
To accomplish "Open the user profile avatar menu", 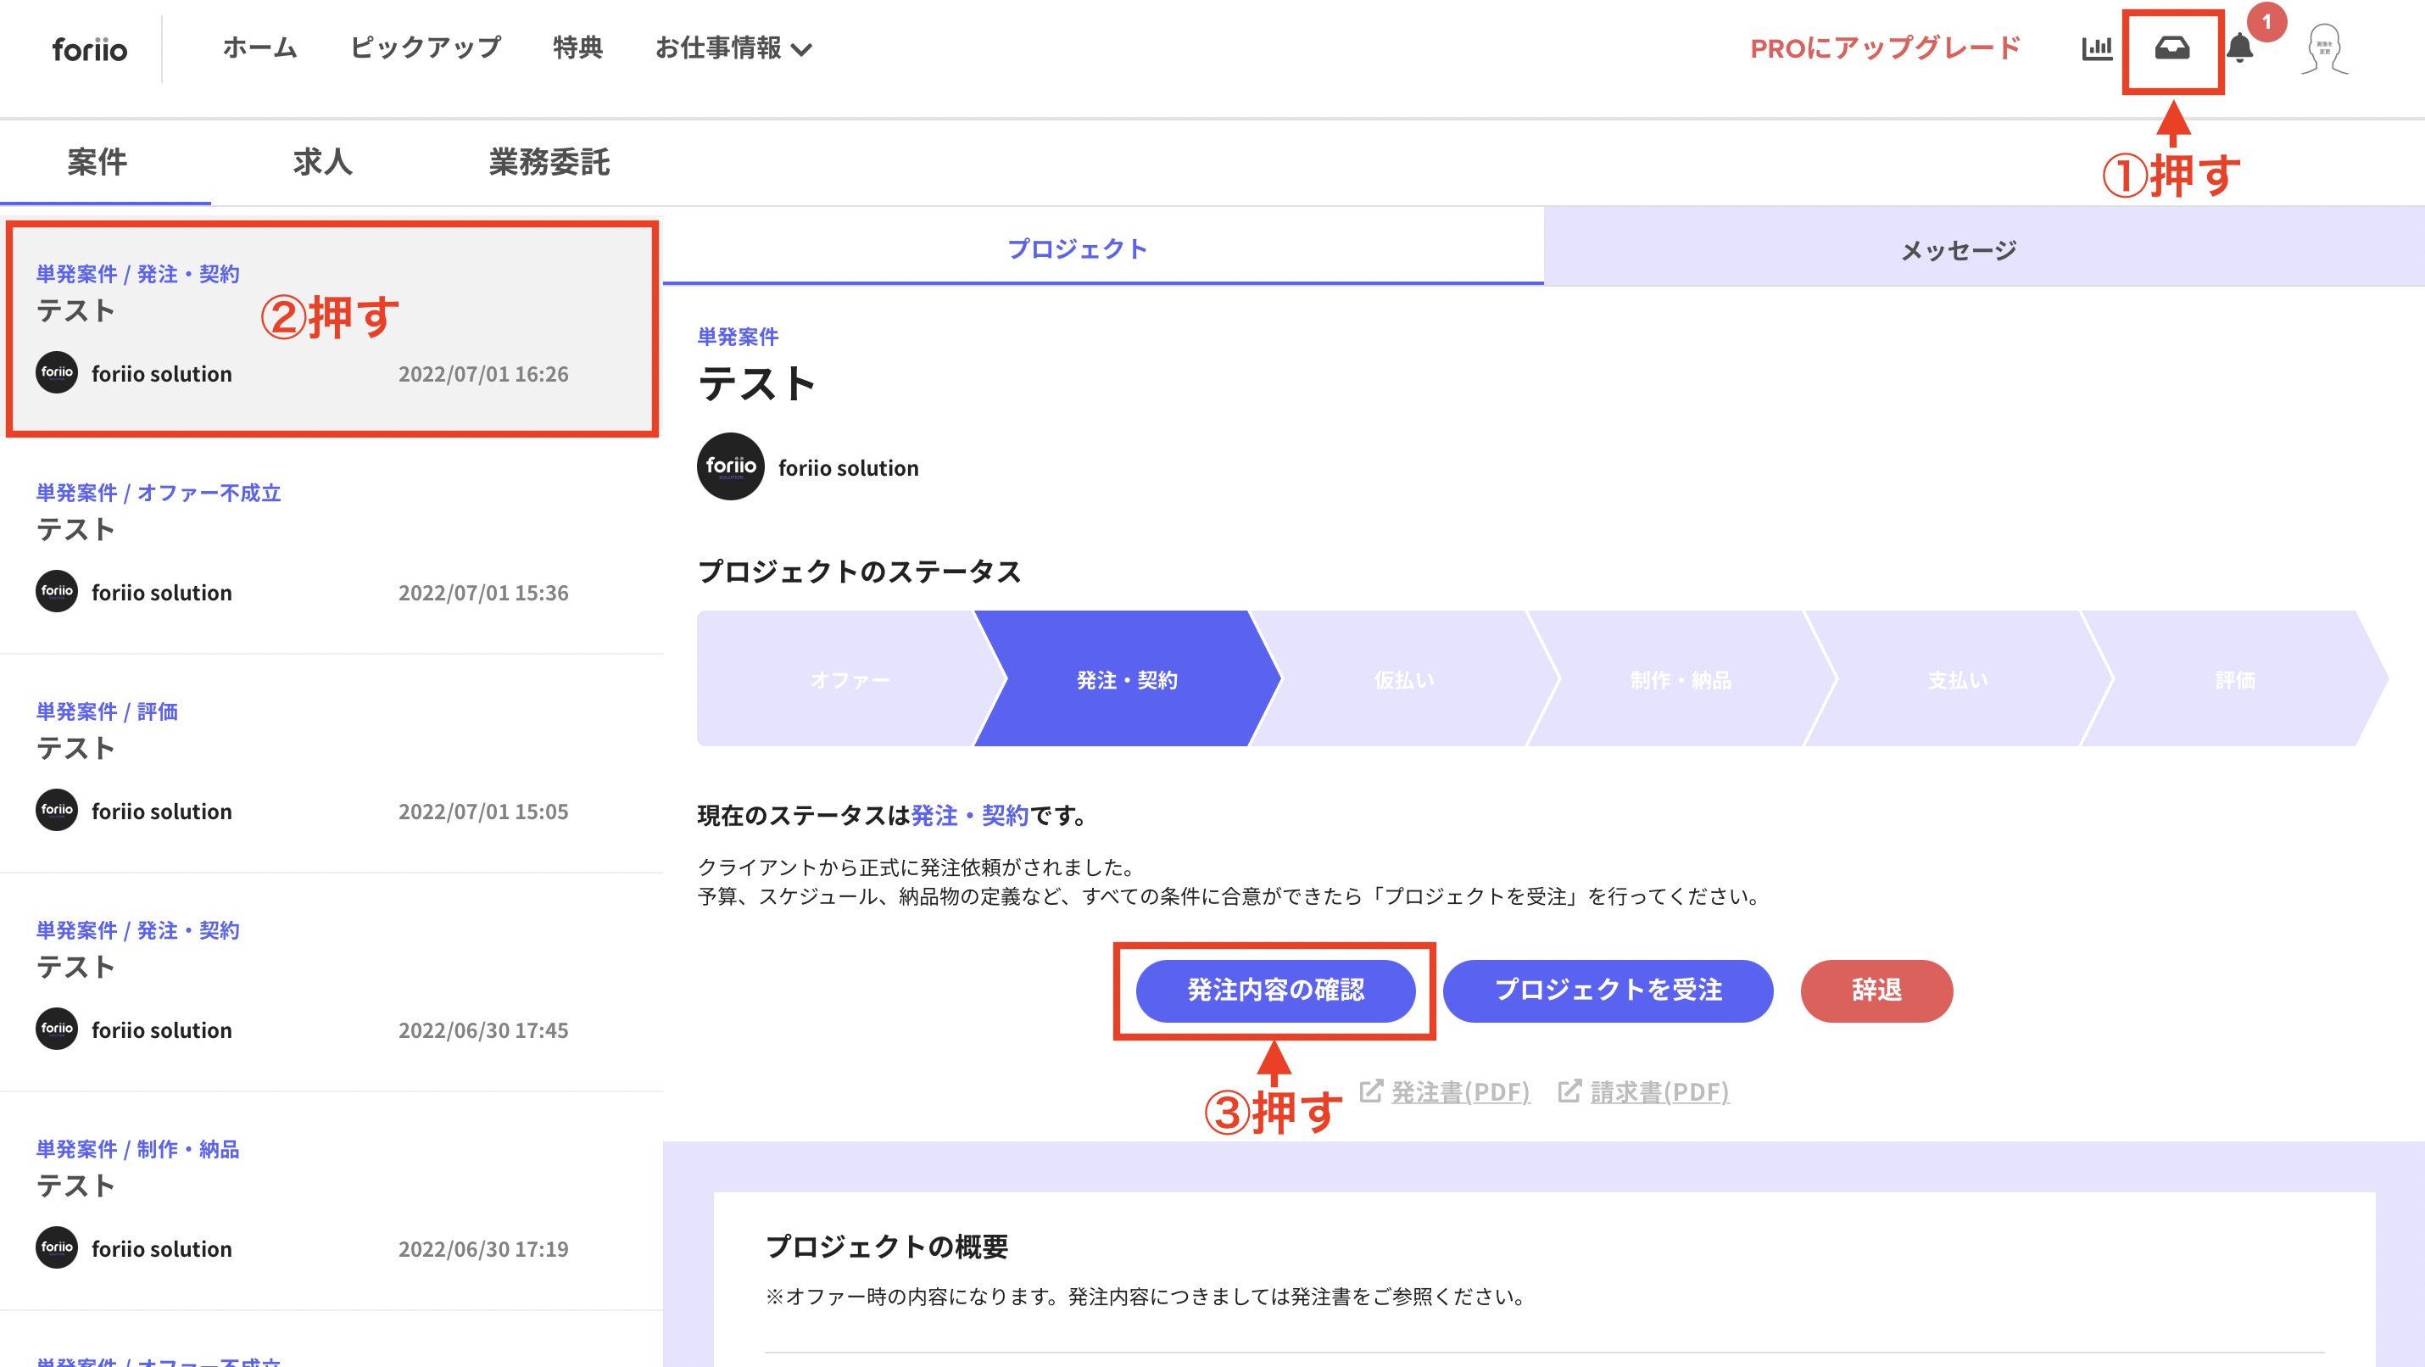I will [x=2324, y=49].
